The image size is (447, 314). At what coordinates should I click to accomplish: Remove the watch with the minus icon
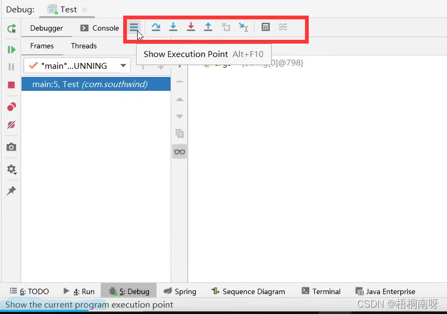click(180, 82)
